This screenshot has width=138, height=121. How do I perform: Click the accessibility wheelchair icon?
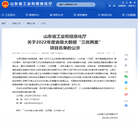123,2
